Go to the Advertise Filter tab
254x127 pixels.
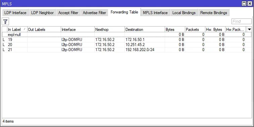pyautogui.click(x=94, y=13)
